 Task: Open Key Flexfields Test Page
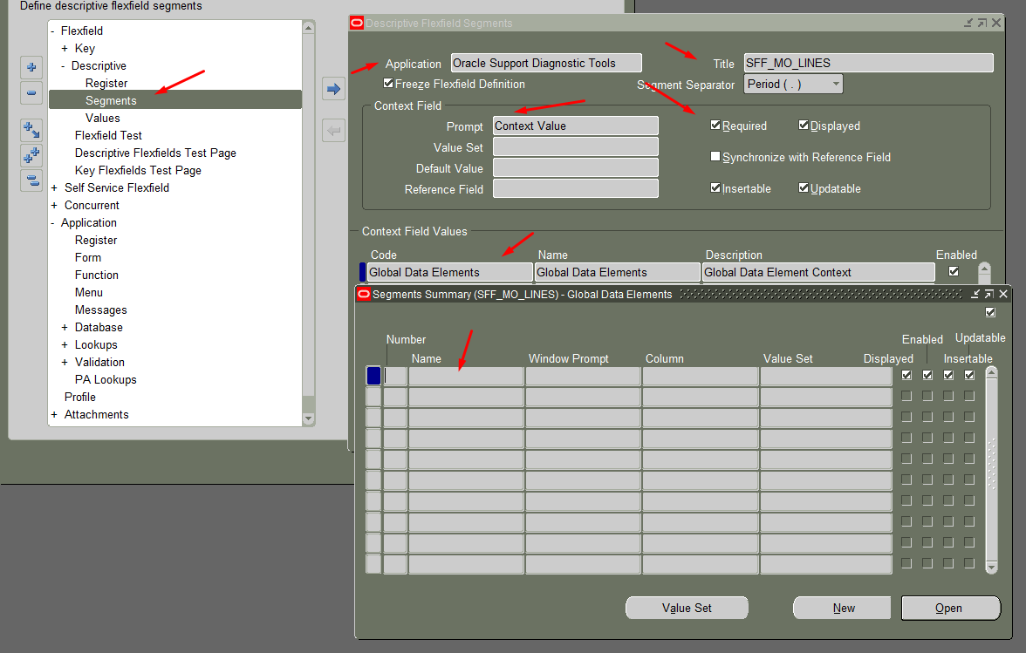[x=138, y=171]
